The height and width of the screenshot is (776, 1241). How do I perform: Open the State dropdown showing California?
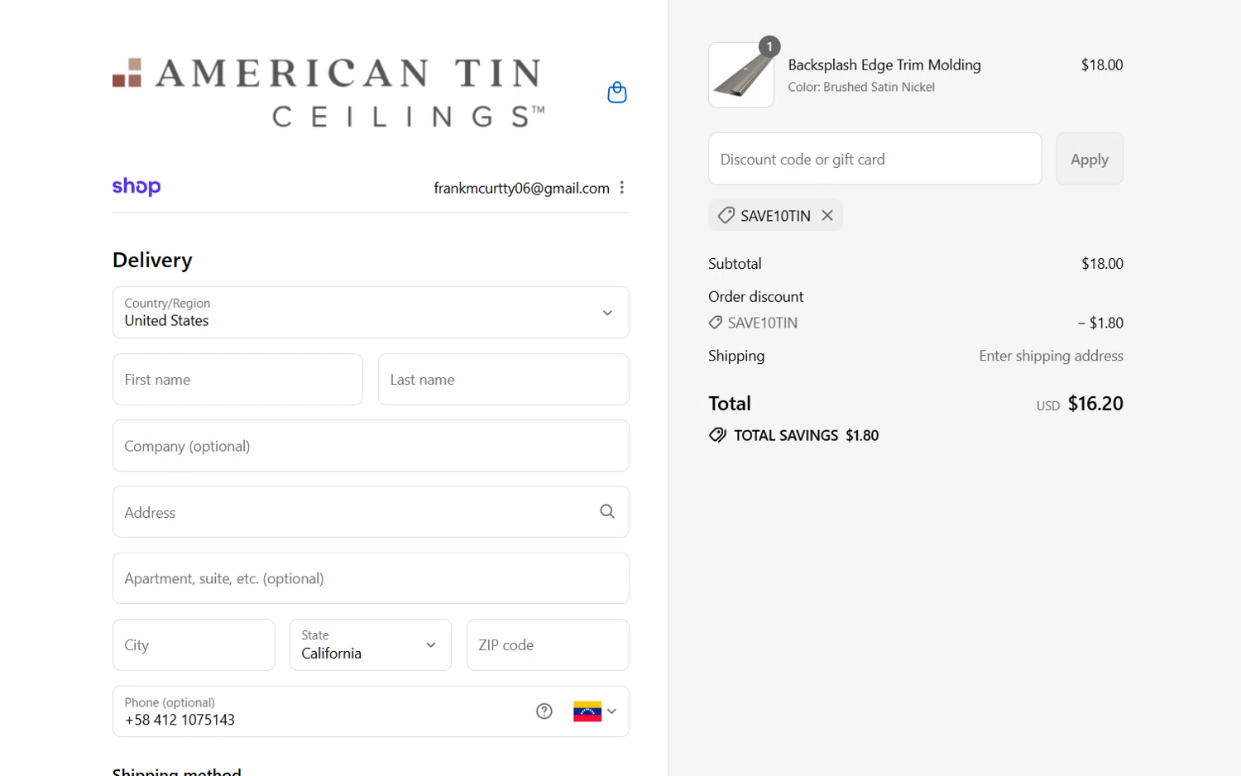(x=371, y=645)
